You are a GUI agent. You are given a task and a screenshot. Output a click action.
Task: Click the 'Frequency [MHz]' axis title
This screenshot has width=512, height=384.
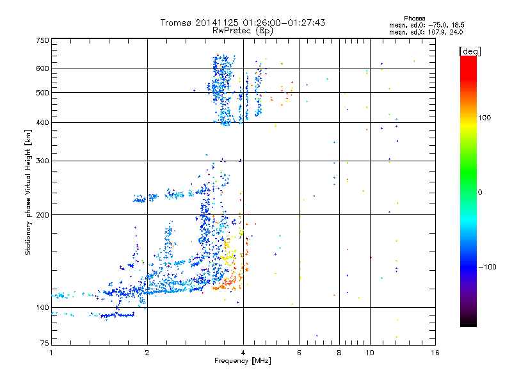click(243, 361)
